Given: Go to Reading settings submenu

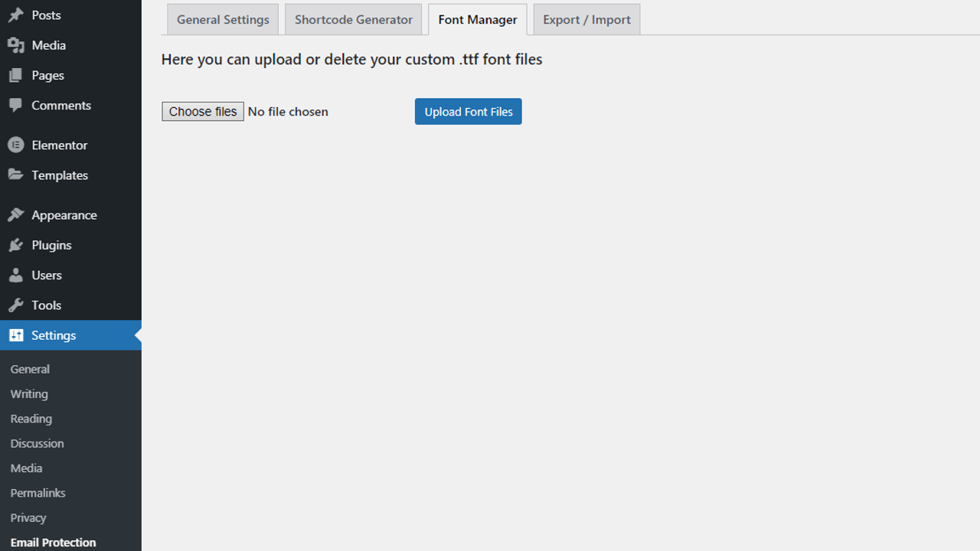Looking at the screenshot, I should tap(31, 419).
